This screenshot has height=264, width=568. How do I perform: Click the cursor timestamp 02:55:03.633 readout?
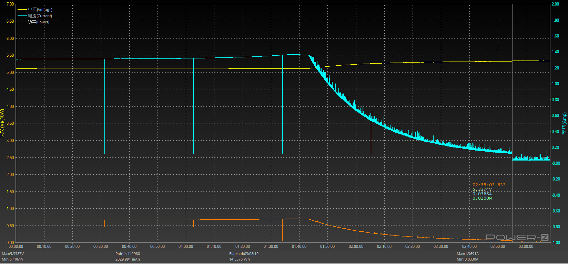pos(489,185)
